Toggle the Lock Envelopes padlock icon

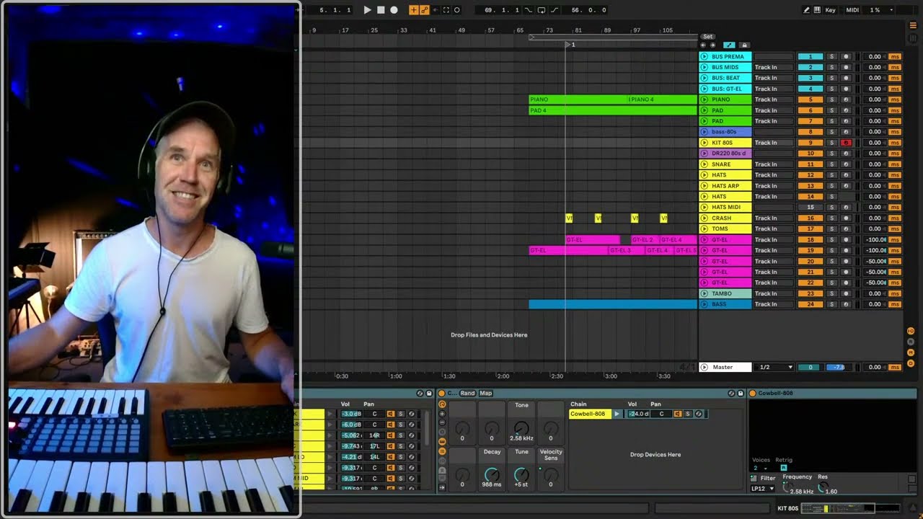tap(745, 45)
